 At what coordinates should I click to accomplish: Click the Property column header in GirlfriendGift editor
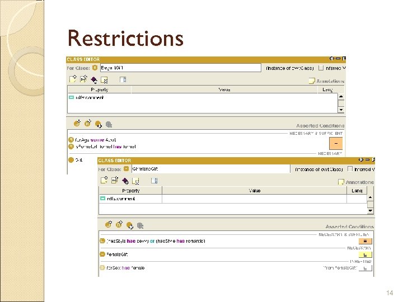(130, 191)
